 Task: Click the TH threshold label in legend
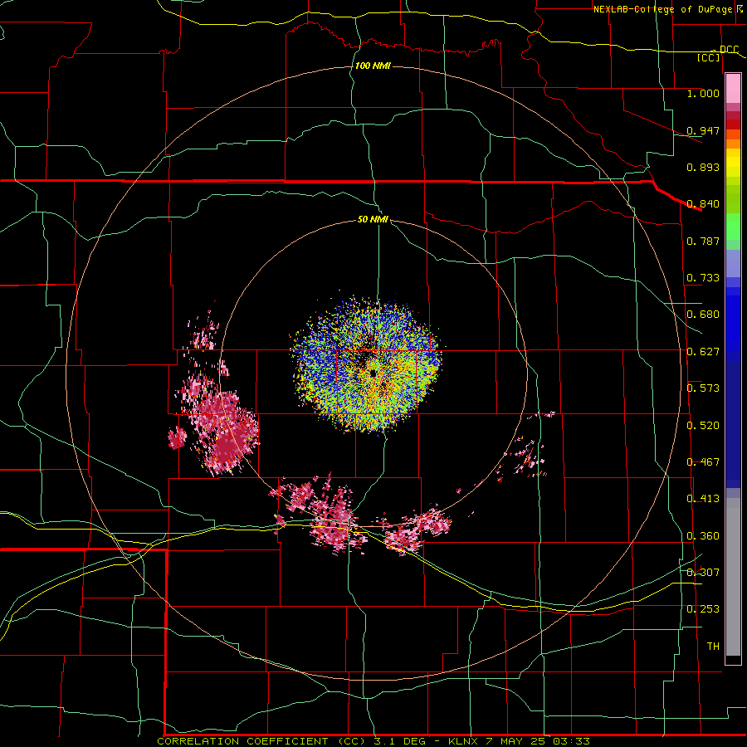pyautogui.click(x=713, y=647)
